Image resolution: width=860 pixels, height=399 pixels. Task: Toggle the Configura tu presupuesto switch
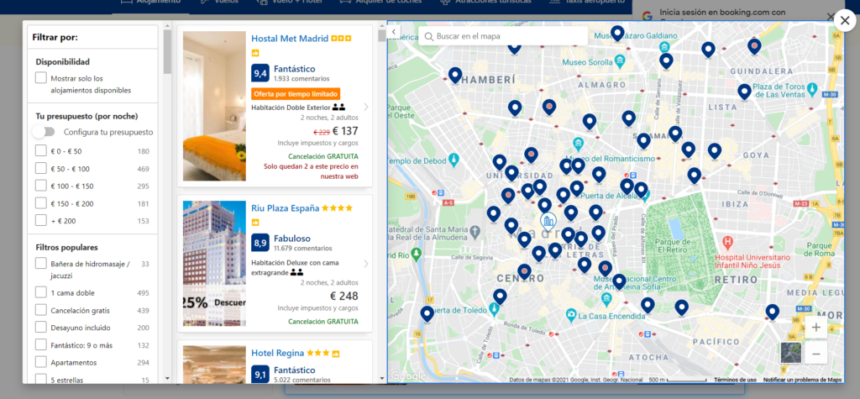pos(44,132)
